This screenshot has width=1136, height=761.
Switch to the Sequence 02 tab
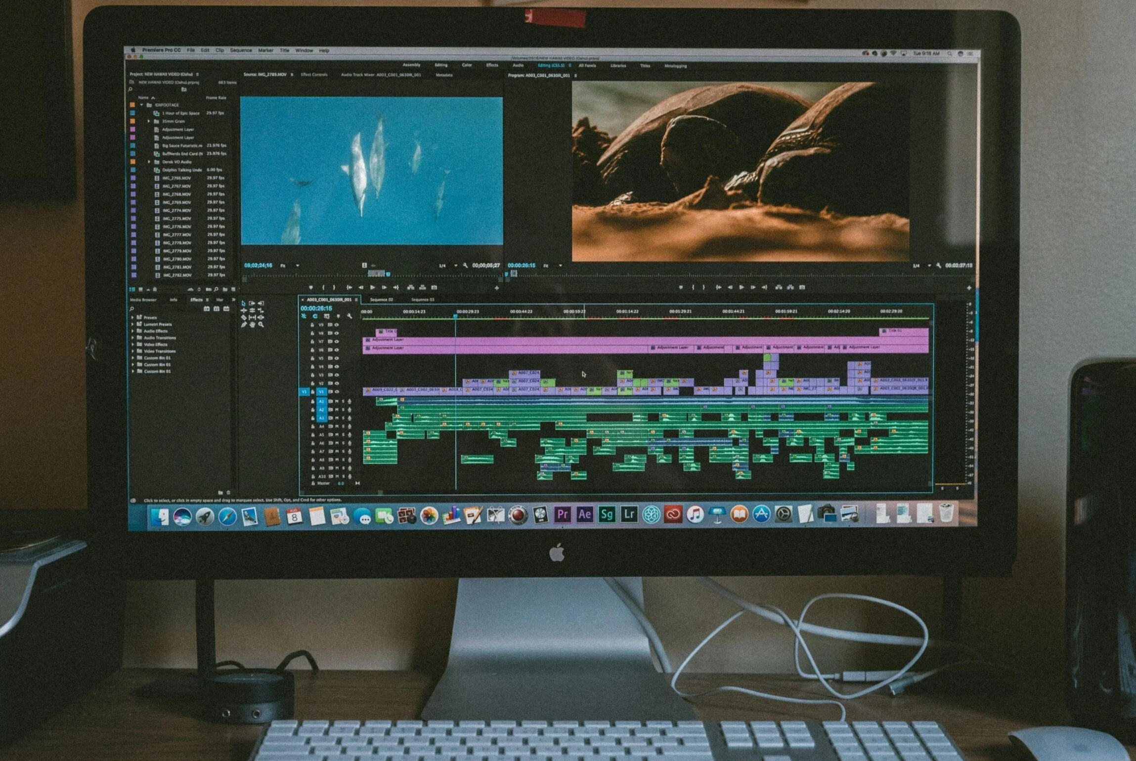pos(381,299)
